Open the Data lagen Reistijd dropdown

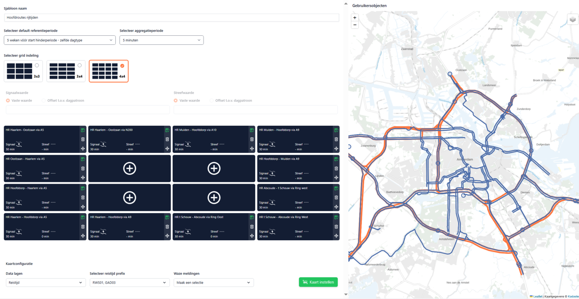coord(46,283)
